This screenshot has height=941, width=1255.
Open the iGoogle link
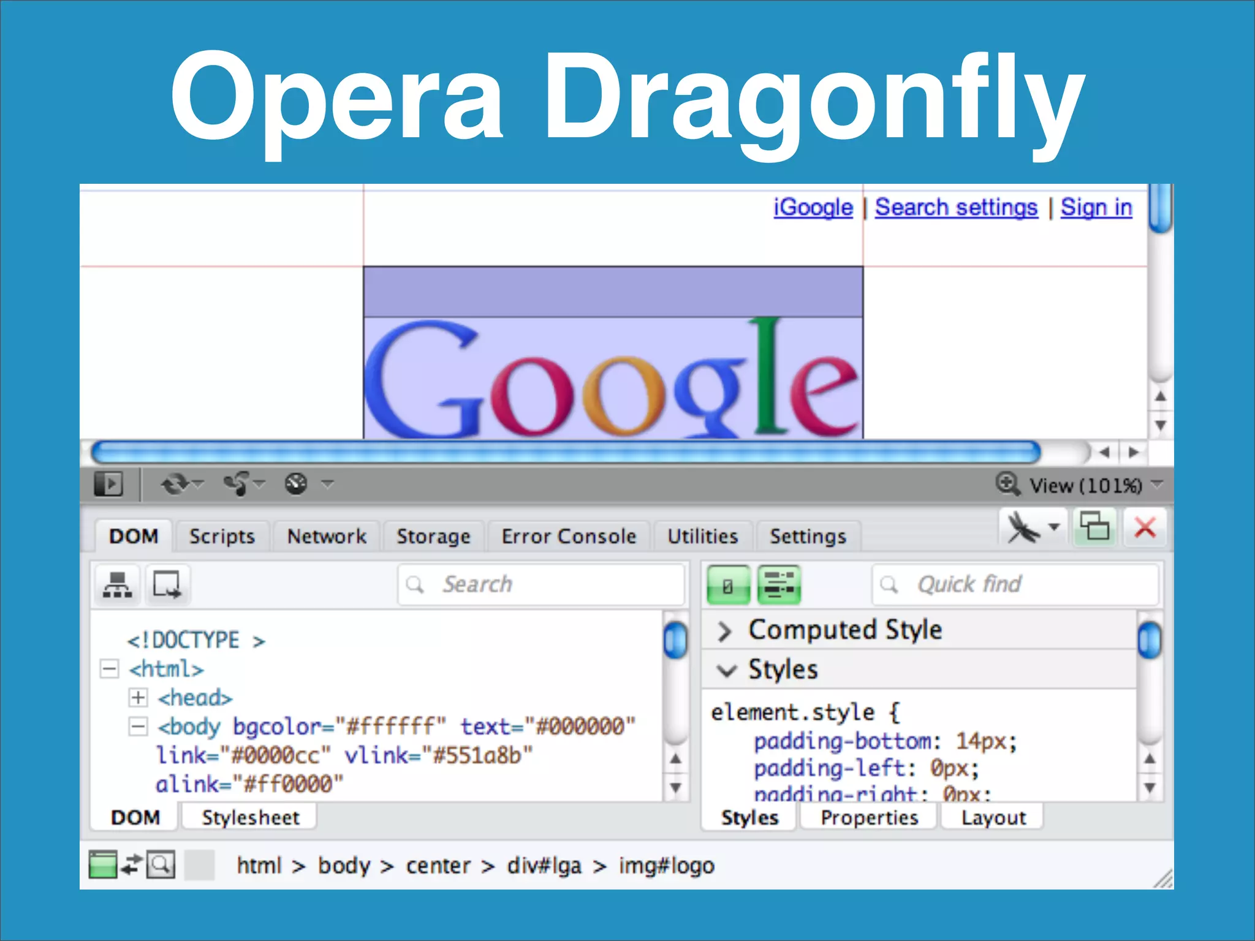coord(813,207)
